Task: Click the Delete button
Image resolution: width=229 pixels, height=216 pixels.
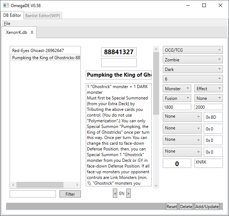Action: point(186,207)
